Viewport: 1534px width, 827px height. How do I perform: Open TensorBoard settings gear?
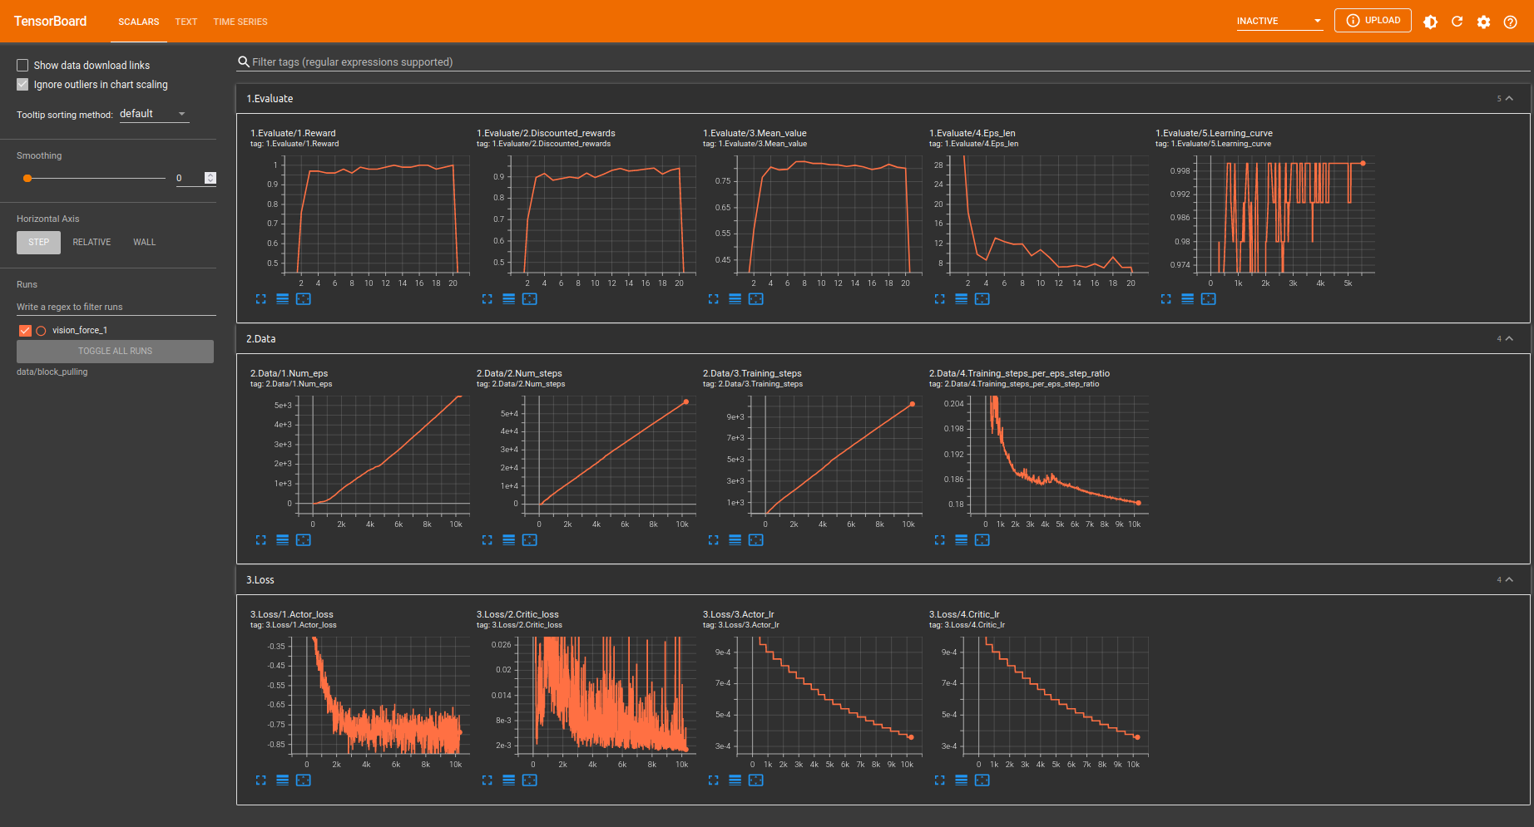pos(1484,22)
